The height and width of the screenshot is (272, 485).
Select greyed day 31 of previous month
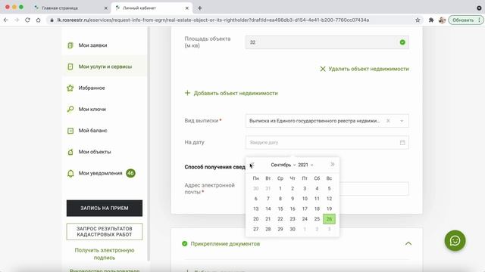[268, 188]
